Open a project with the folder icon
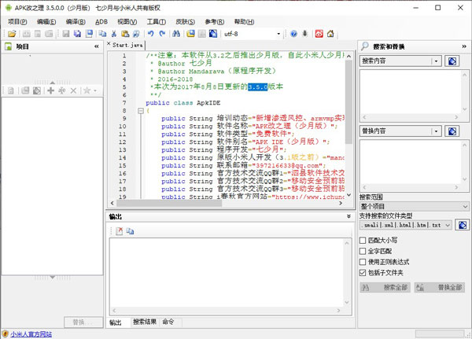The image size is (472, 339). (x=12, y=34)
